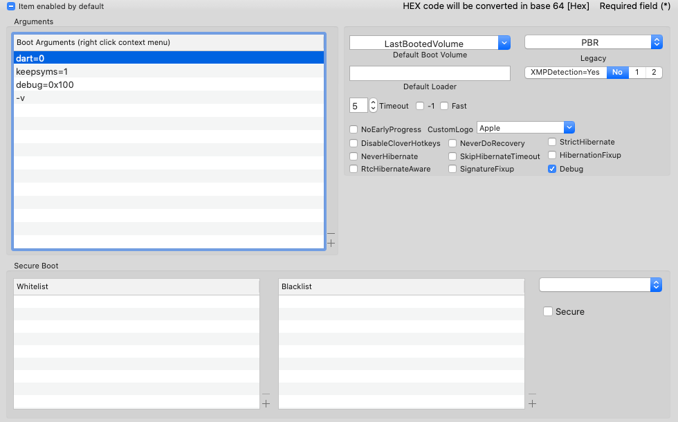Click the Default Loader text field
Image resolution: width=678 pixels, height=422 pixels.
430,73
